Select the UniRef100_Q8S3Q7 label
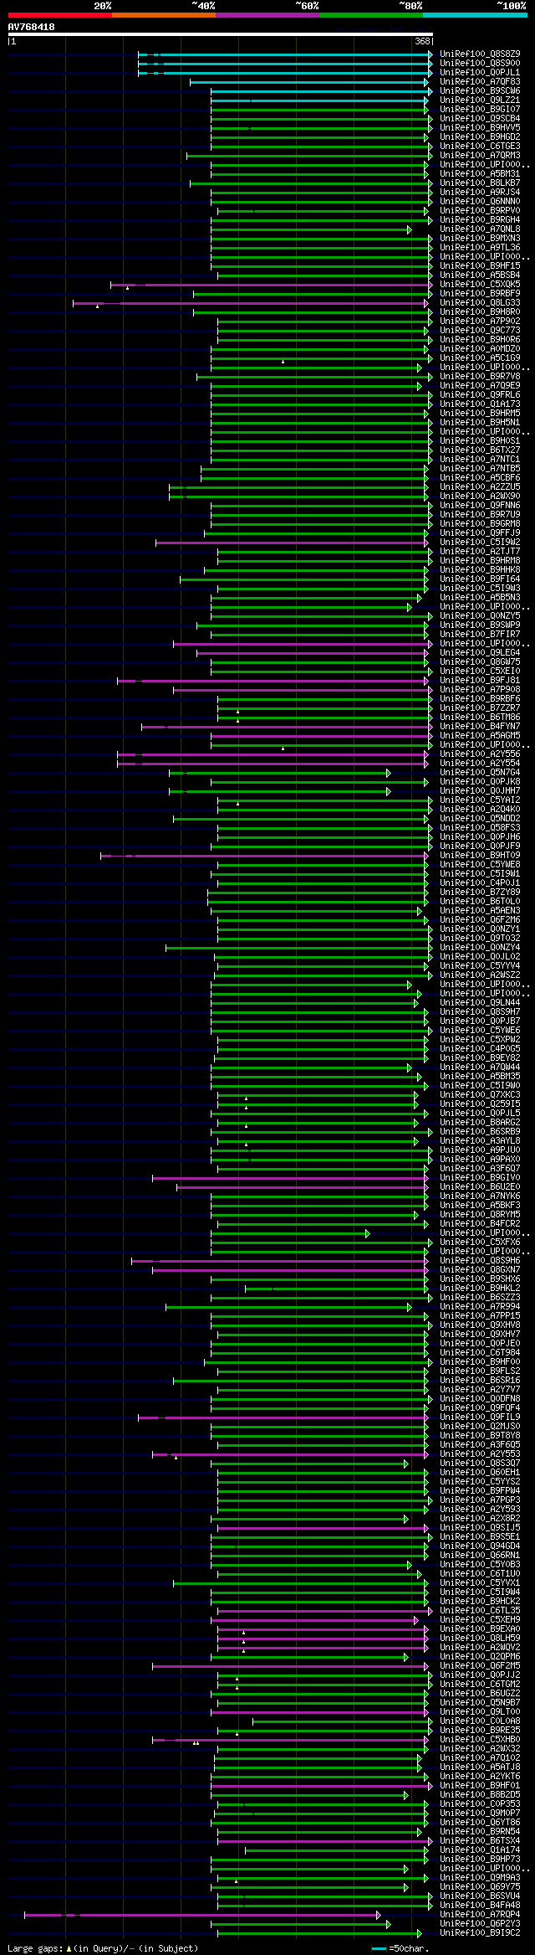The image size is (535, 1955). point(480,1463)
